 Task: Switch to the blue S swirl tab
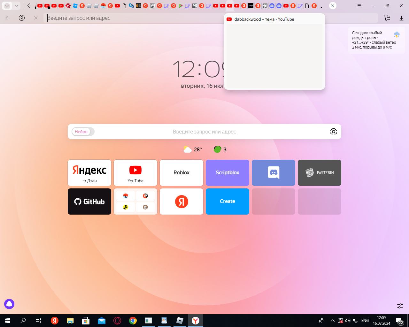(x=131, y=6)
